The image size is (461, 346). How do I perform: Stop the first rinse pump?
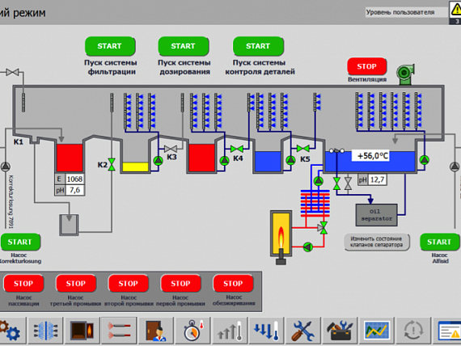(181, 284)
